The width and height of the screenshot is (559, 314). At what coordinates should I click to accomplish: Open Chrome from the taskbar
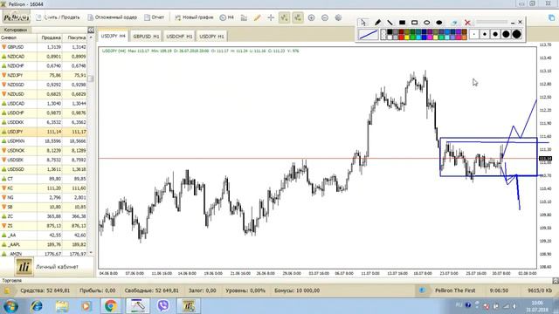111,306
